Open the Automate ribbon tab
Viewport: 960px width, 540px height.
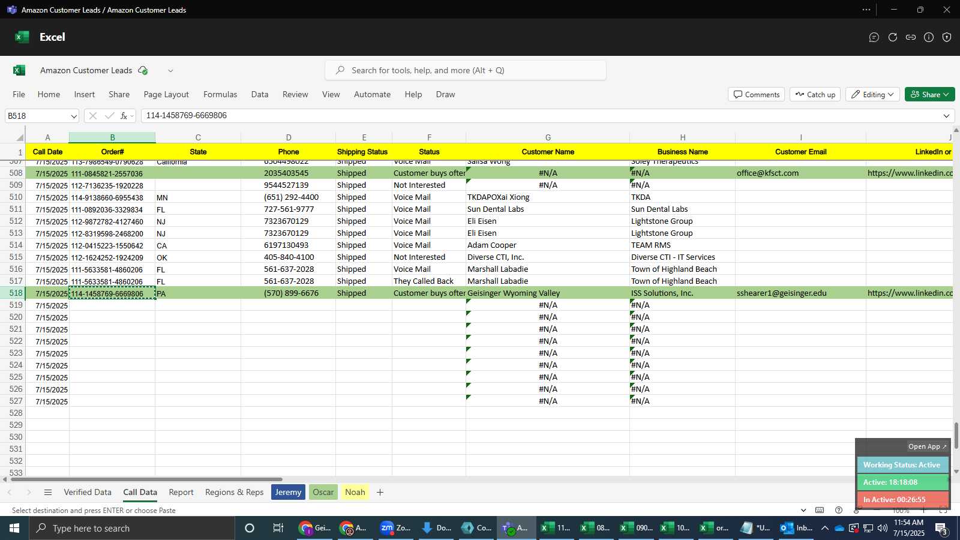[372, 95]
